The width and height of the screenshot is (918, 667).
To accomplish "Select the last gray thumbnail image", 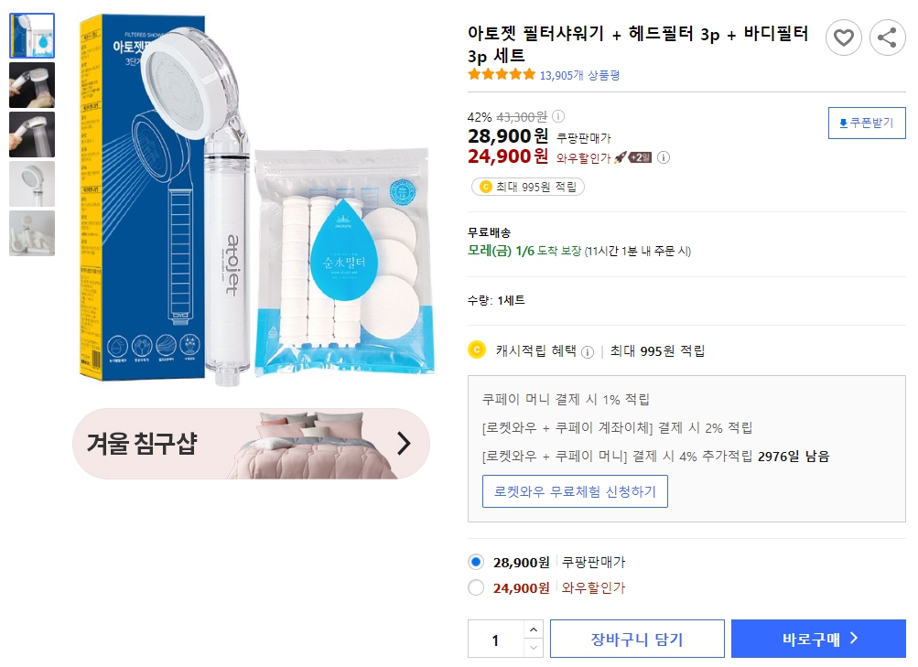I will [31, 233].
